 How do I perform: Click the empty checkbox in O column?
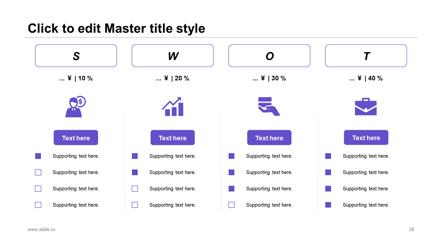[x=231, y=205]
